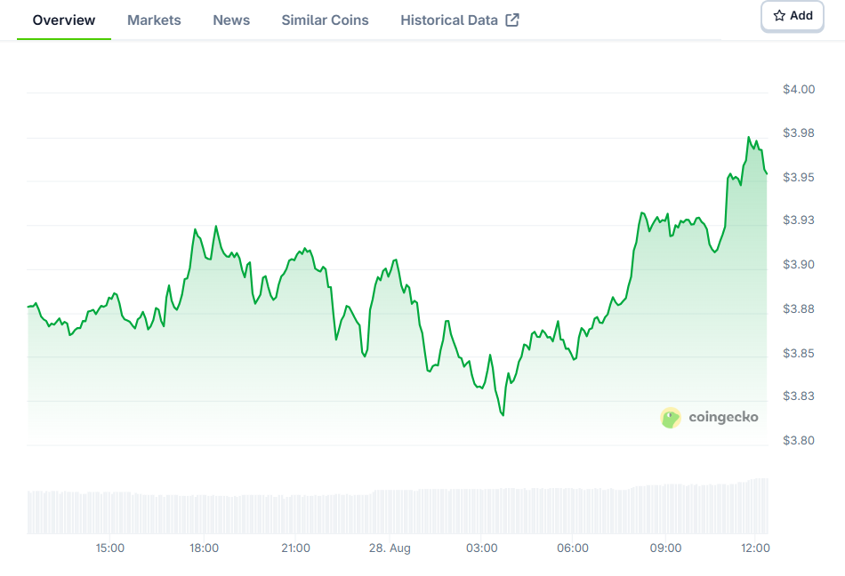Screen dimensions: 845x576
Task: Click the chart's lowest price dip
Action: 503,415
